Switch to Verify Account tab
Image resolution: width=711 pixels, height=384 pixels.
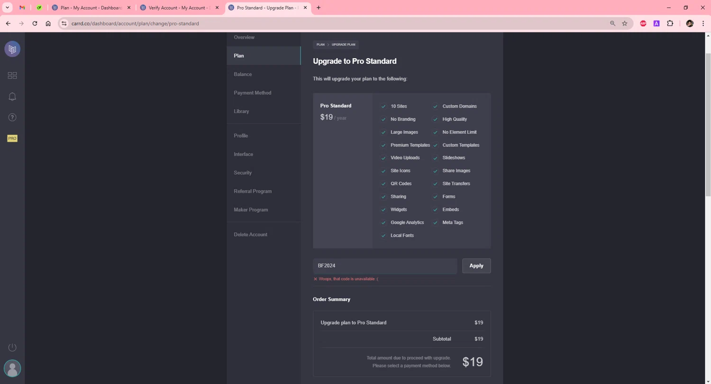(x=179, y=8)
